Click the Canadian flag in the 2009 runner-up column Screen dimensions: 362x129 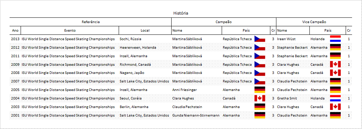coord(335,64)
